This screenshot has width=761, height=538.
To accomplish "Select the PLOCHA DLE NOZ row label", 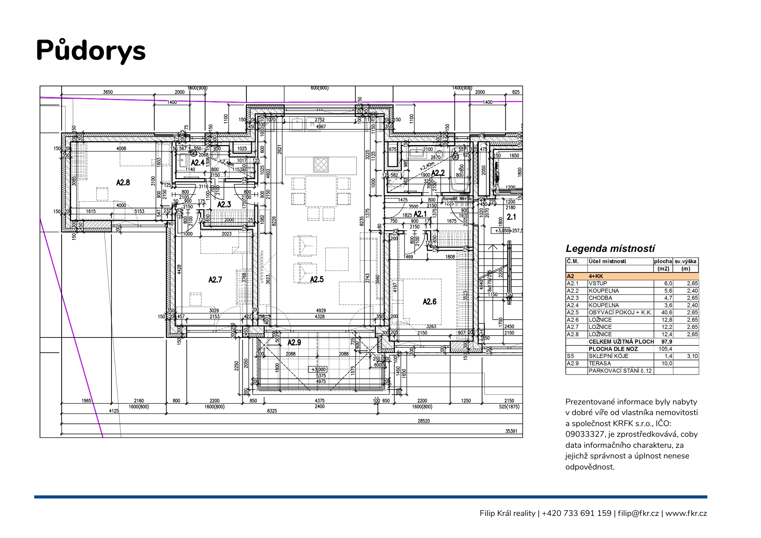I will [613, 349].
